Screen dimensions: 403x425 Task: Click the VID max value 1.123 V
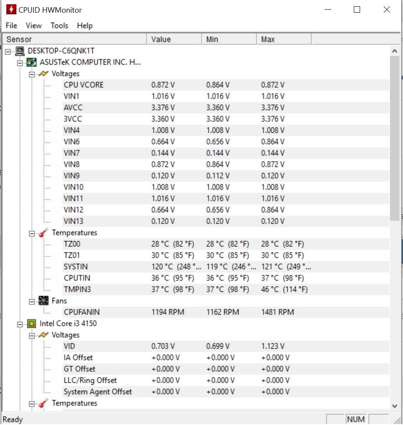[x=273, y=346]
